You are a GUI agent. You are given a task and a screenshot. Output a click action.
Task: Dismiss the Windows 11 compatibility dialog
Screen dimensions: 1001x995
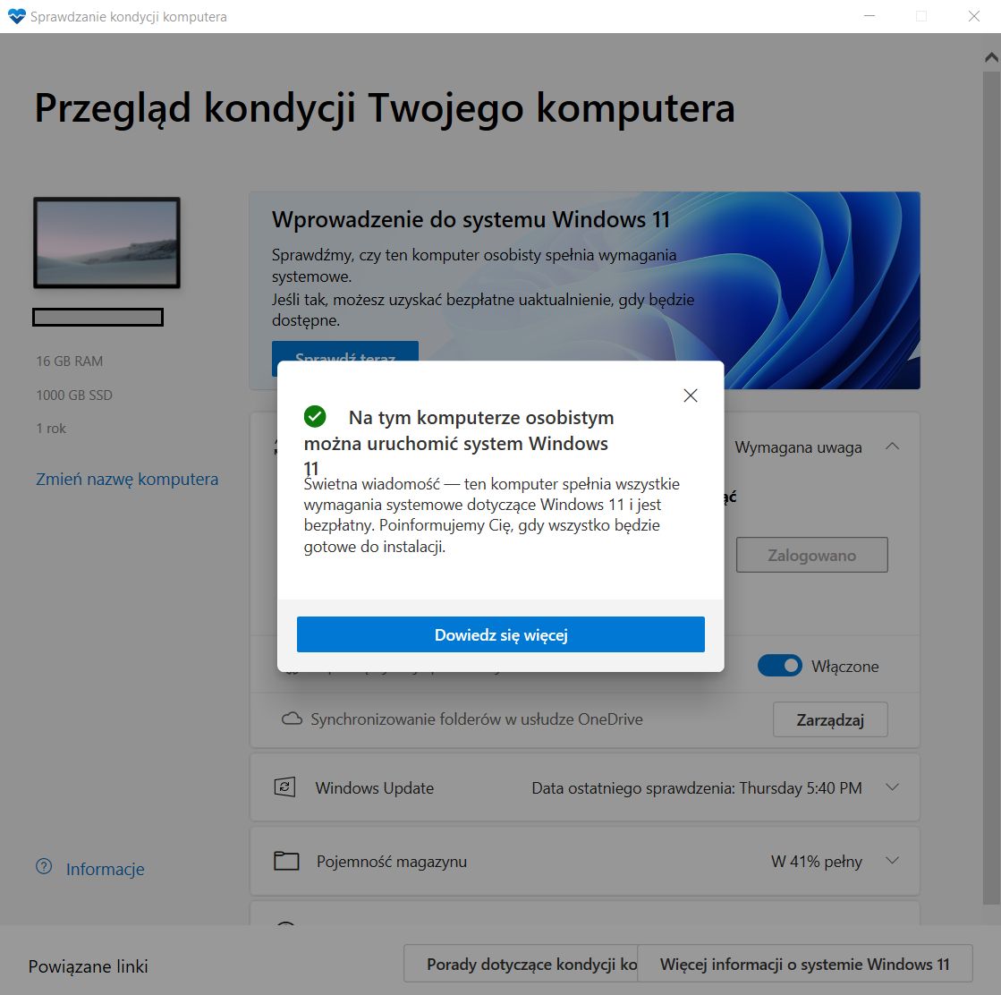[x=690, y=395]
